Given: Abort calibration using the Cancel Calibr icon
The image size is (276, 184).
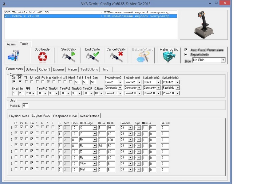Looking at the screenshot, I should coord(116,57).
